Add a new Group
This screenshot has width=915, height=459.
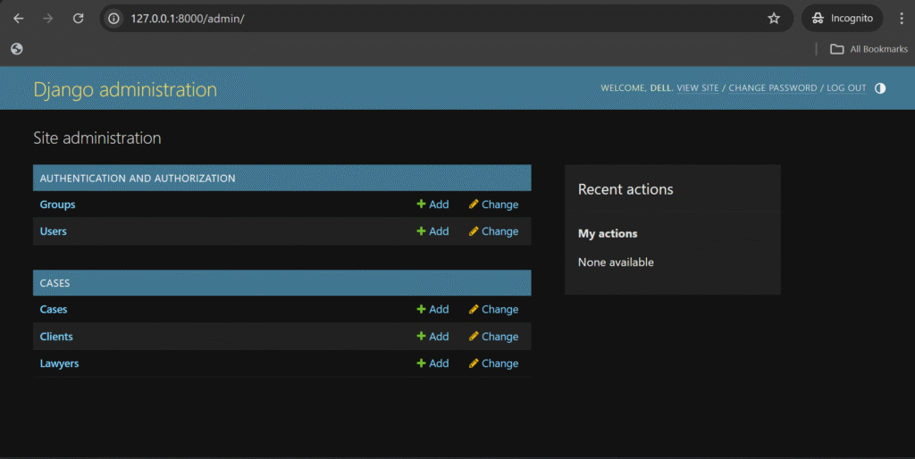432,204
